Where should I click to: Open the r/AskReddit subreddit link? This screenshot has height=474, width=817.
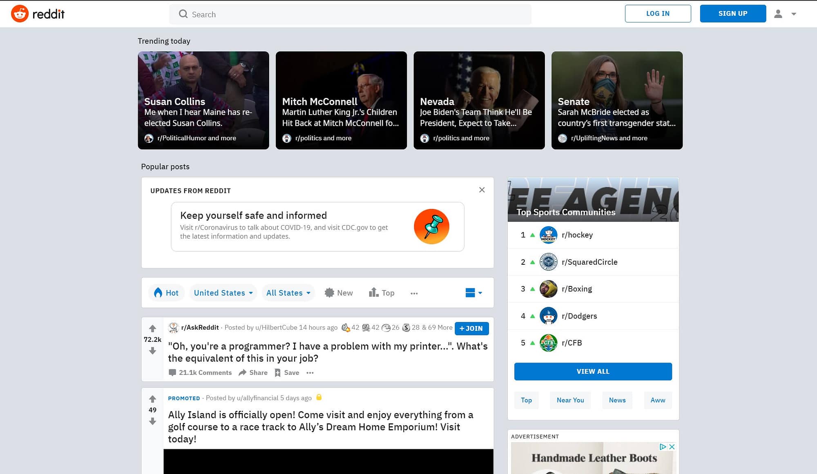[x=200, y=328]
